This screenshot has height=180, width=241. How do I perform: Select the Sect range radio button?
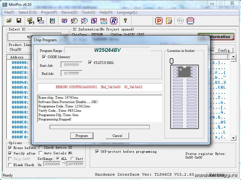[x=72, y=159]
